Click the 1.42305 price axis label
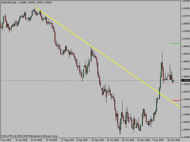Viewport: 190px width, 142px height. [x=186, y=69]
